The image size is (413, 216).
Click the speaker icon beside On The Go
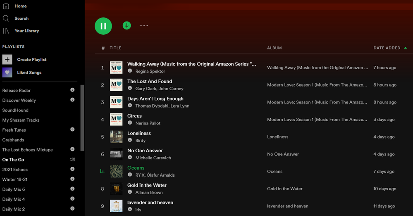pyautogui.click(x=72, y=159)
